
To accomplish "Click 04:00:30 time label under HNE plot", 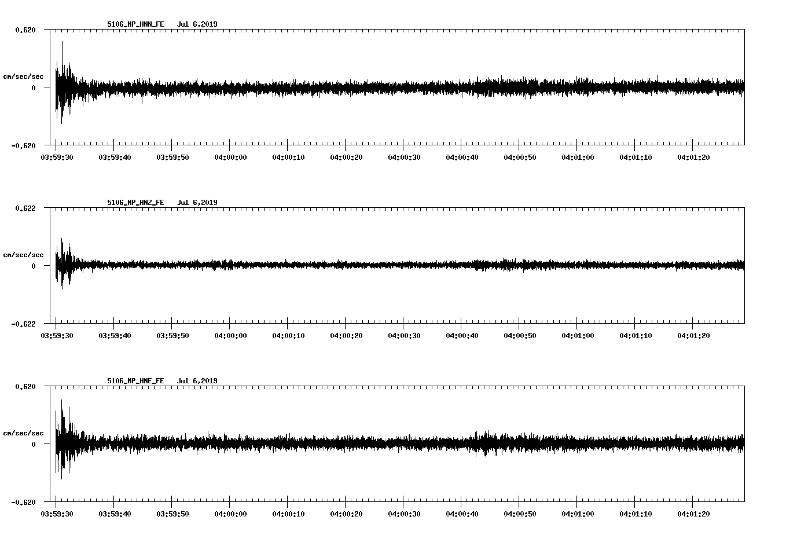I will click(x=404, y=514).
